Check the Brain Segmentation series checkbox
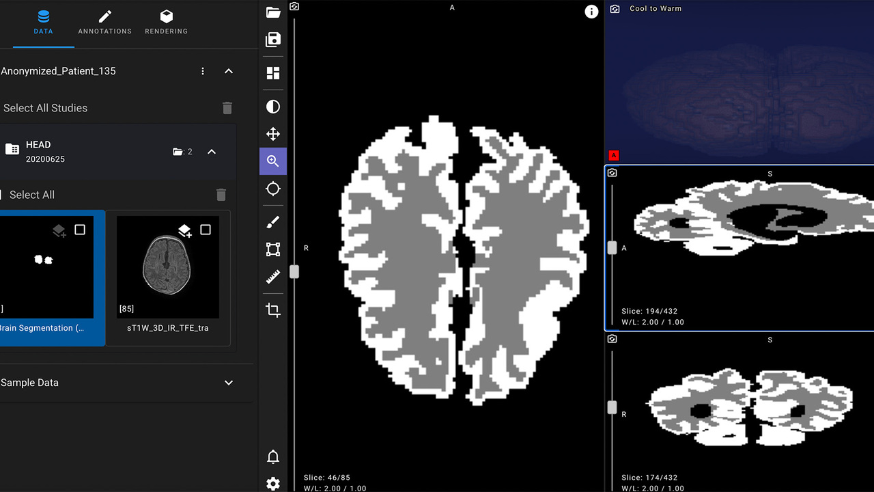This screenshot has width=874, height=492. coord(80,230)
